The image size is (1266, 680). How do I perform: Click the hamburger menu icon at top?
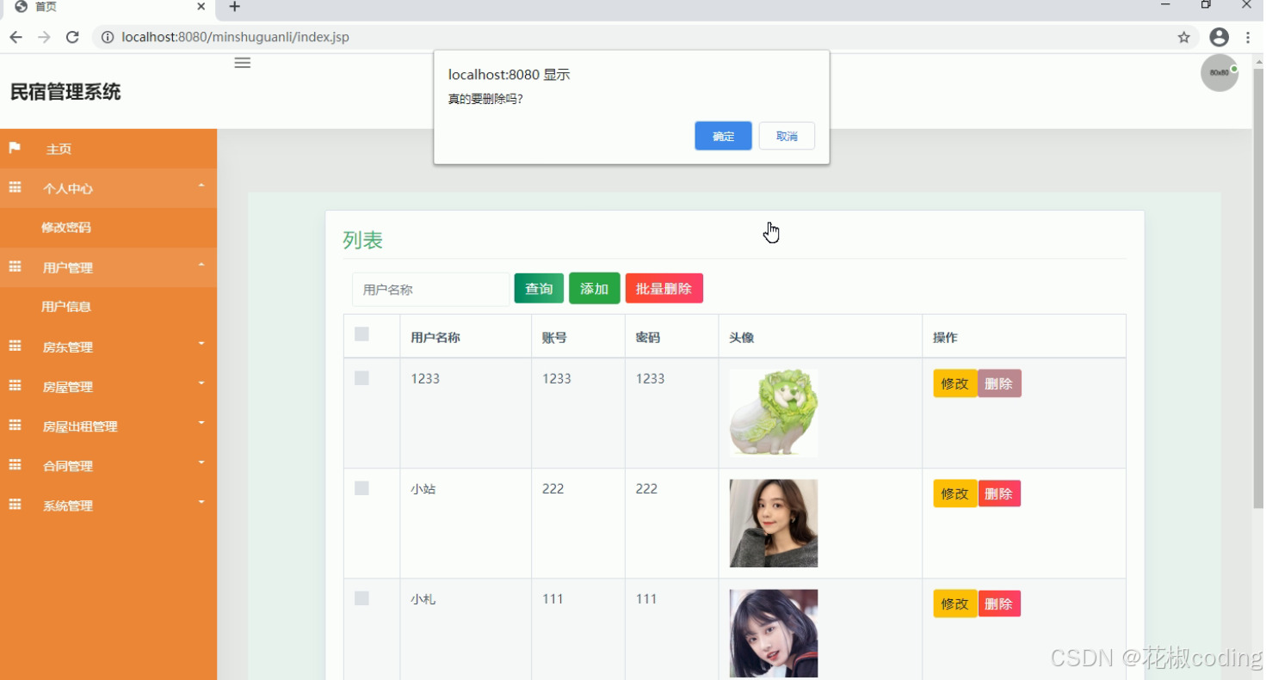[x=242, y=62]
